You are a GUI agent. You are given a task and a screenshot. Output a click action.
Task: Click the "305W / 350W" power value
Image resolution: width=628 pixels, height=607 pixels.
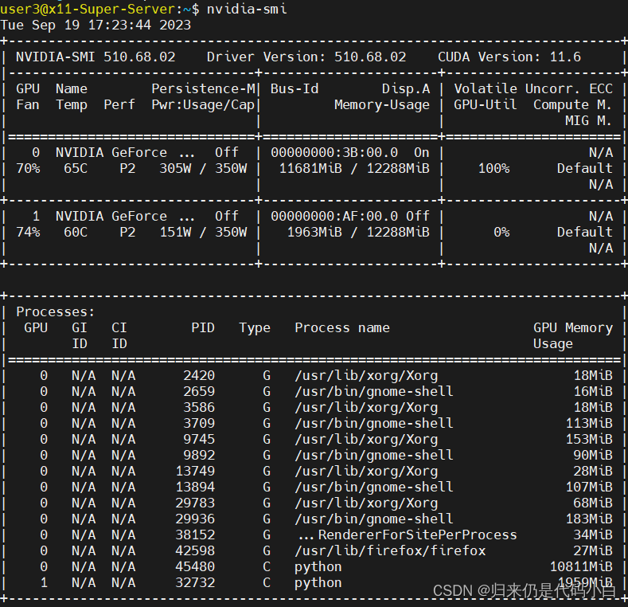203,168
